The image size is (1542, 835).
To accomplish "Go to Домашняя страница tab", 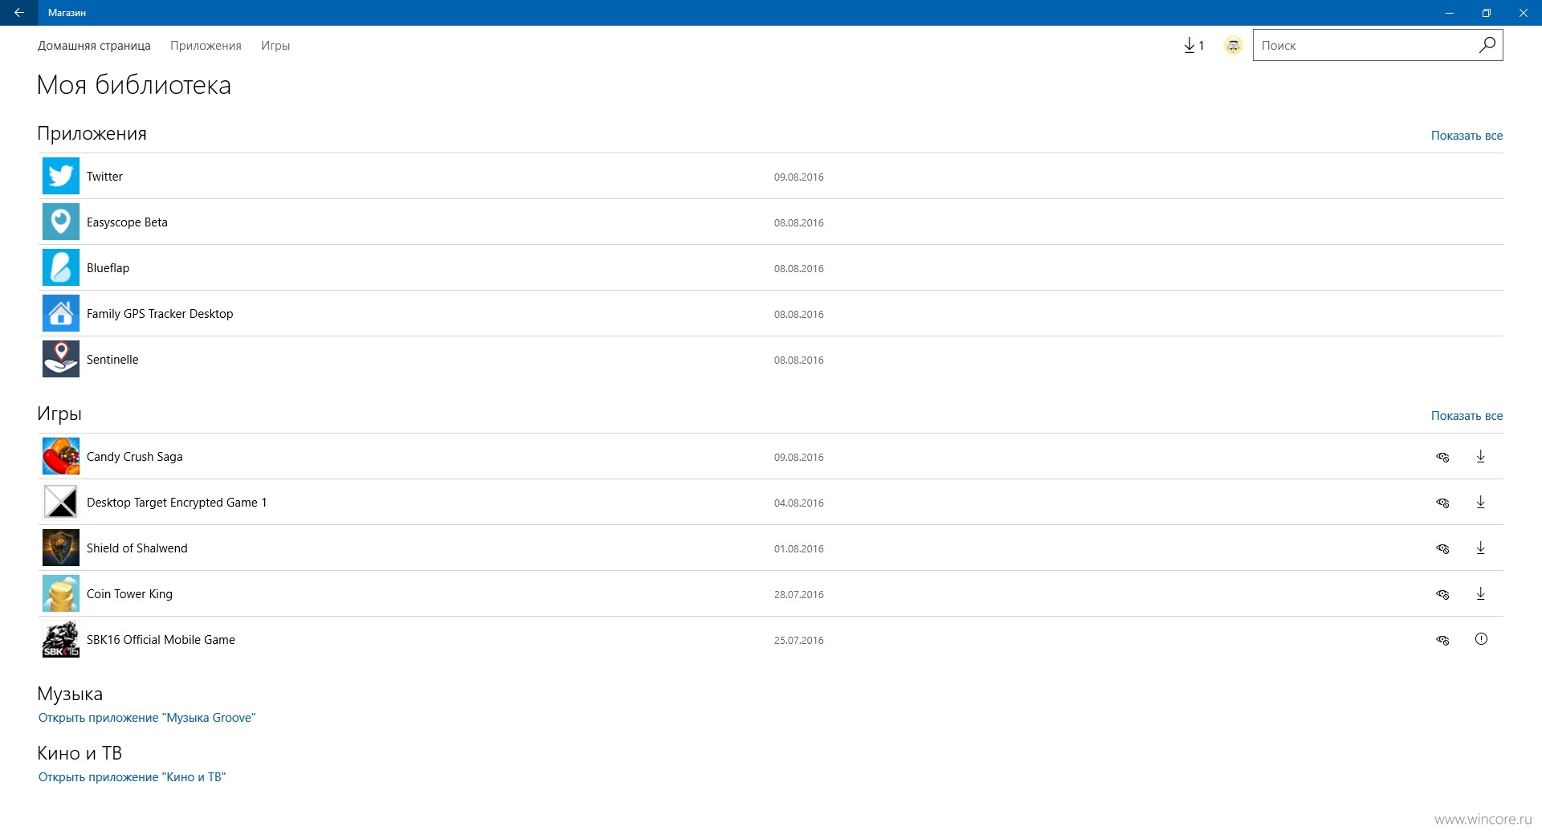I will click(x=94, y=46).
